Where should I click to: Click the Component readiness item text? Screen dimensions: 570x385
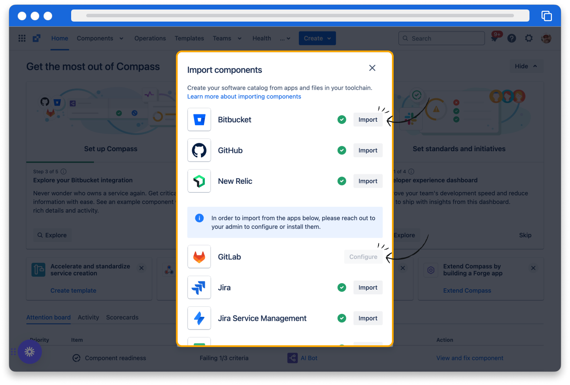116,358
